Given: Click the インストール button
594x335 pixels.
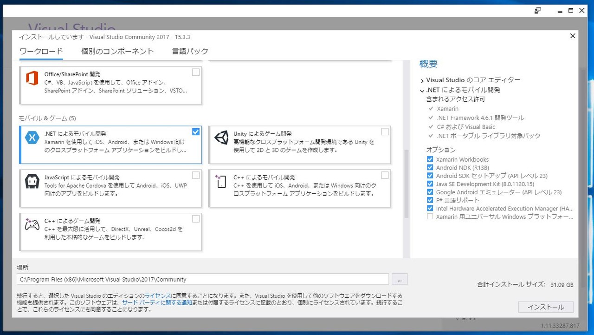Looking at the screenshot, I should pyautogui.click(x=546, y=307).
